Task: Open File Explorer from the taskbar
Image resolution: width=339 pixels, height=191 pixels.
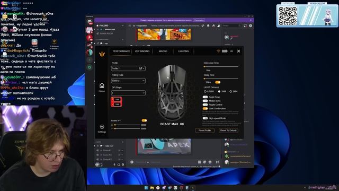Action: coord(152,188)
